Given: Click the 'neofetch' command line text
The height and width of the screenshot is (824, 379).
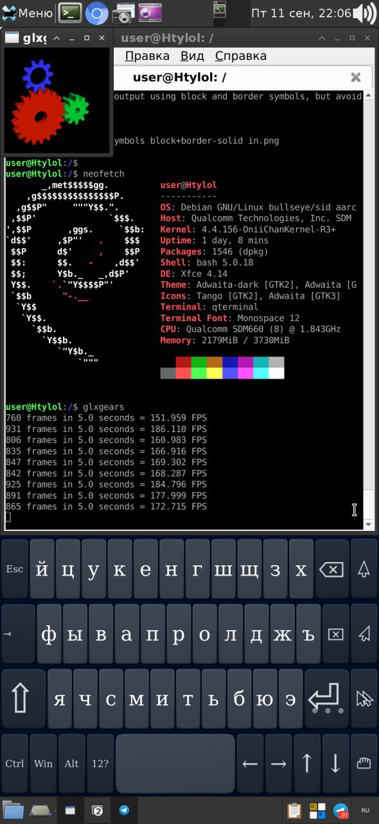Looking at the screenshot, I should pyautogui.click(x=103, y=174).
